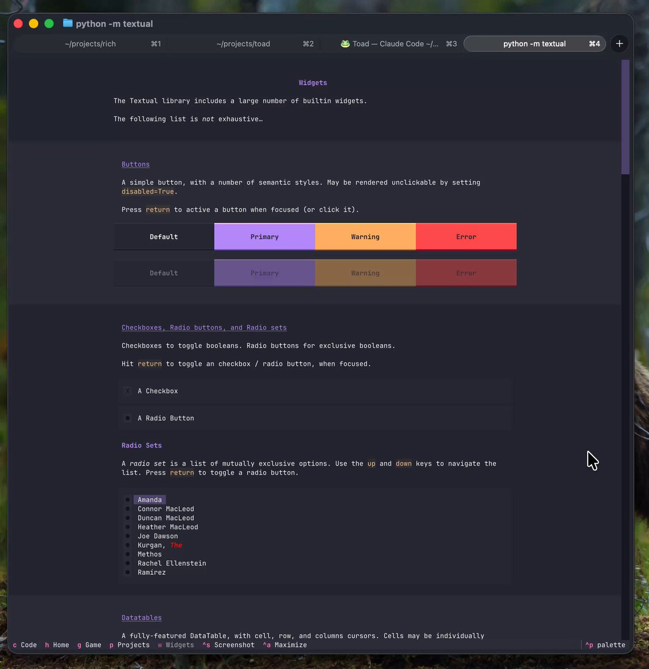This screenshot has height=669, width=649.
Task: Toggle 'A Radio Button' option
Action: pyautogui.click(x=315, y=418)
